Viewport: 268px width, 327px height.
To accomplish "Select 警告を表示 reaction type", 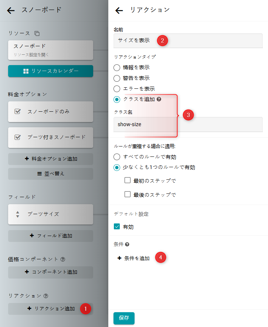I will coord(117,78).
